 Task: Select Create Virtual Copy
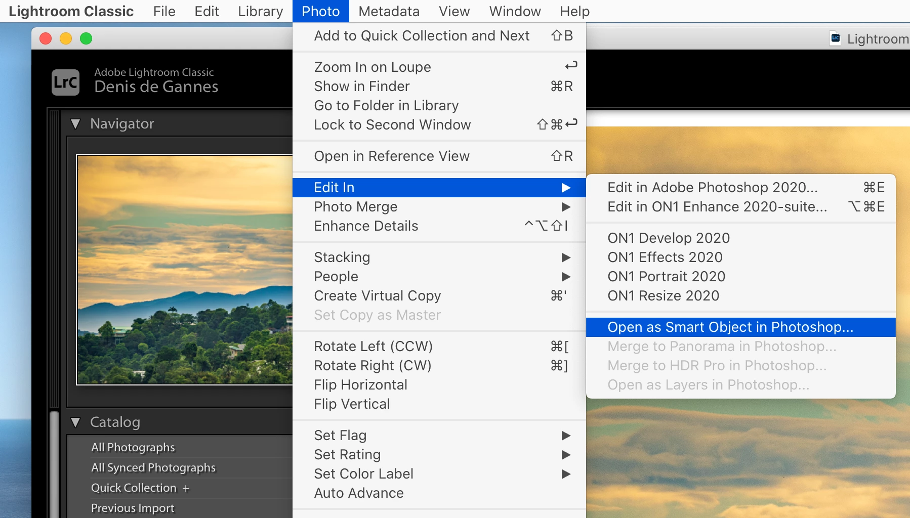point(439,296)
